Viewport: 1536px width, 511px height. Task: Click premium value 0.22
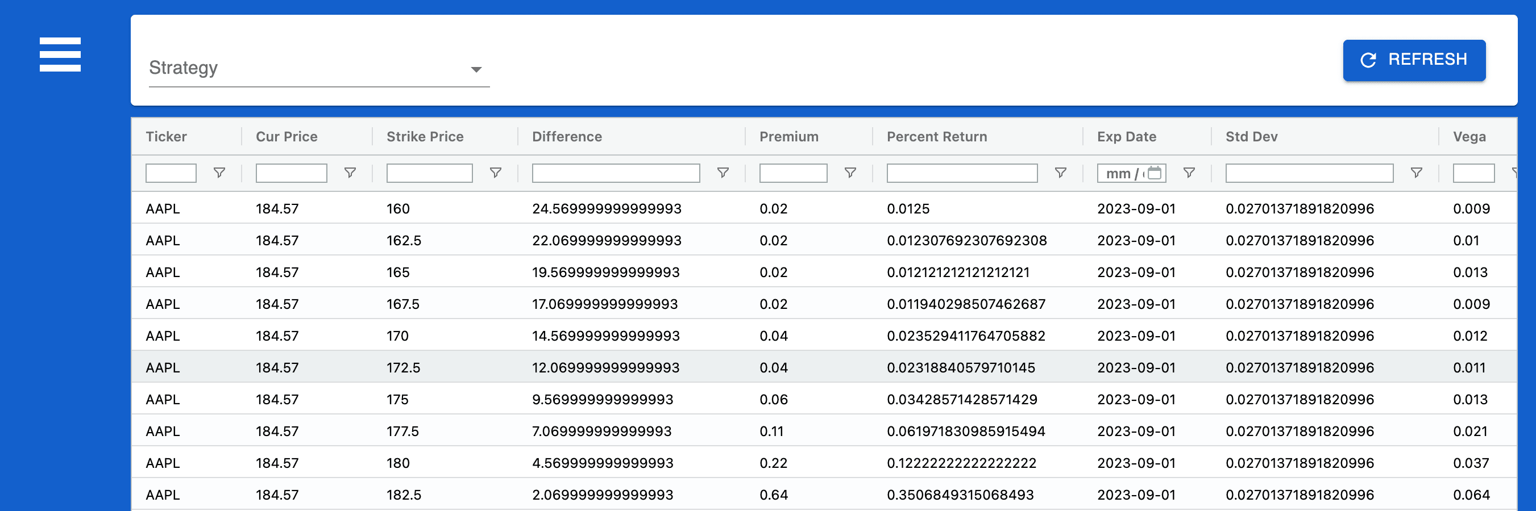[x=774, y=463]
